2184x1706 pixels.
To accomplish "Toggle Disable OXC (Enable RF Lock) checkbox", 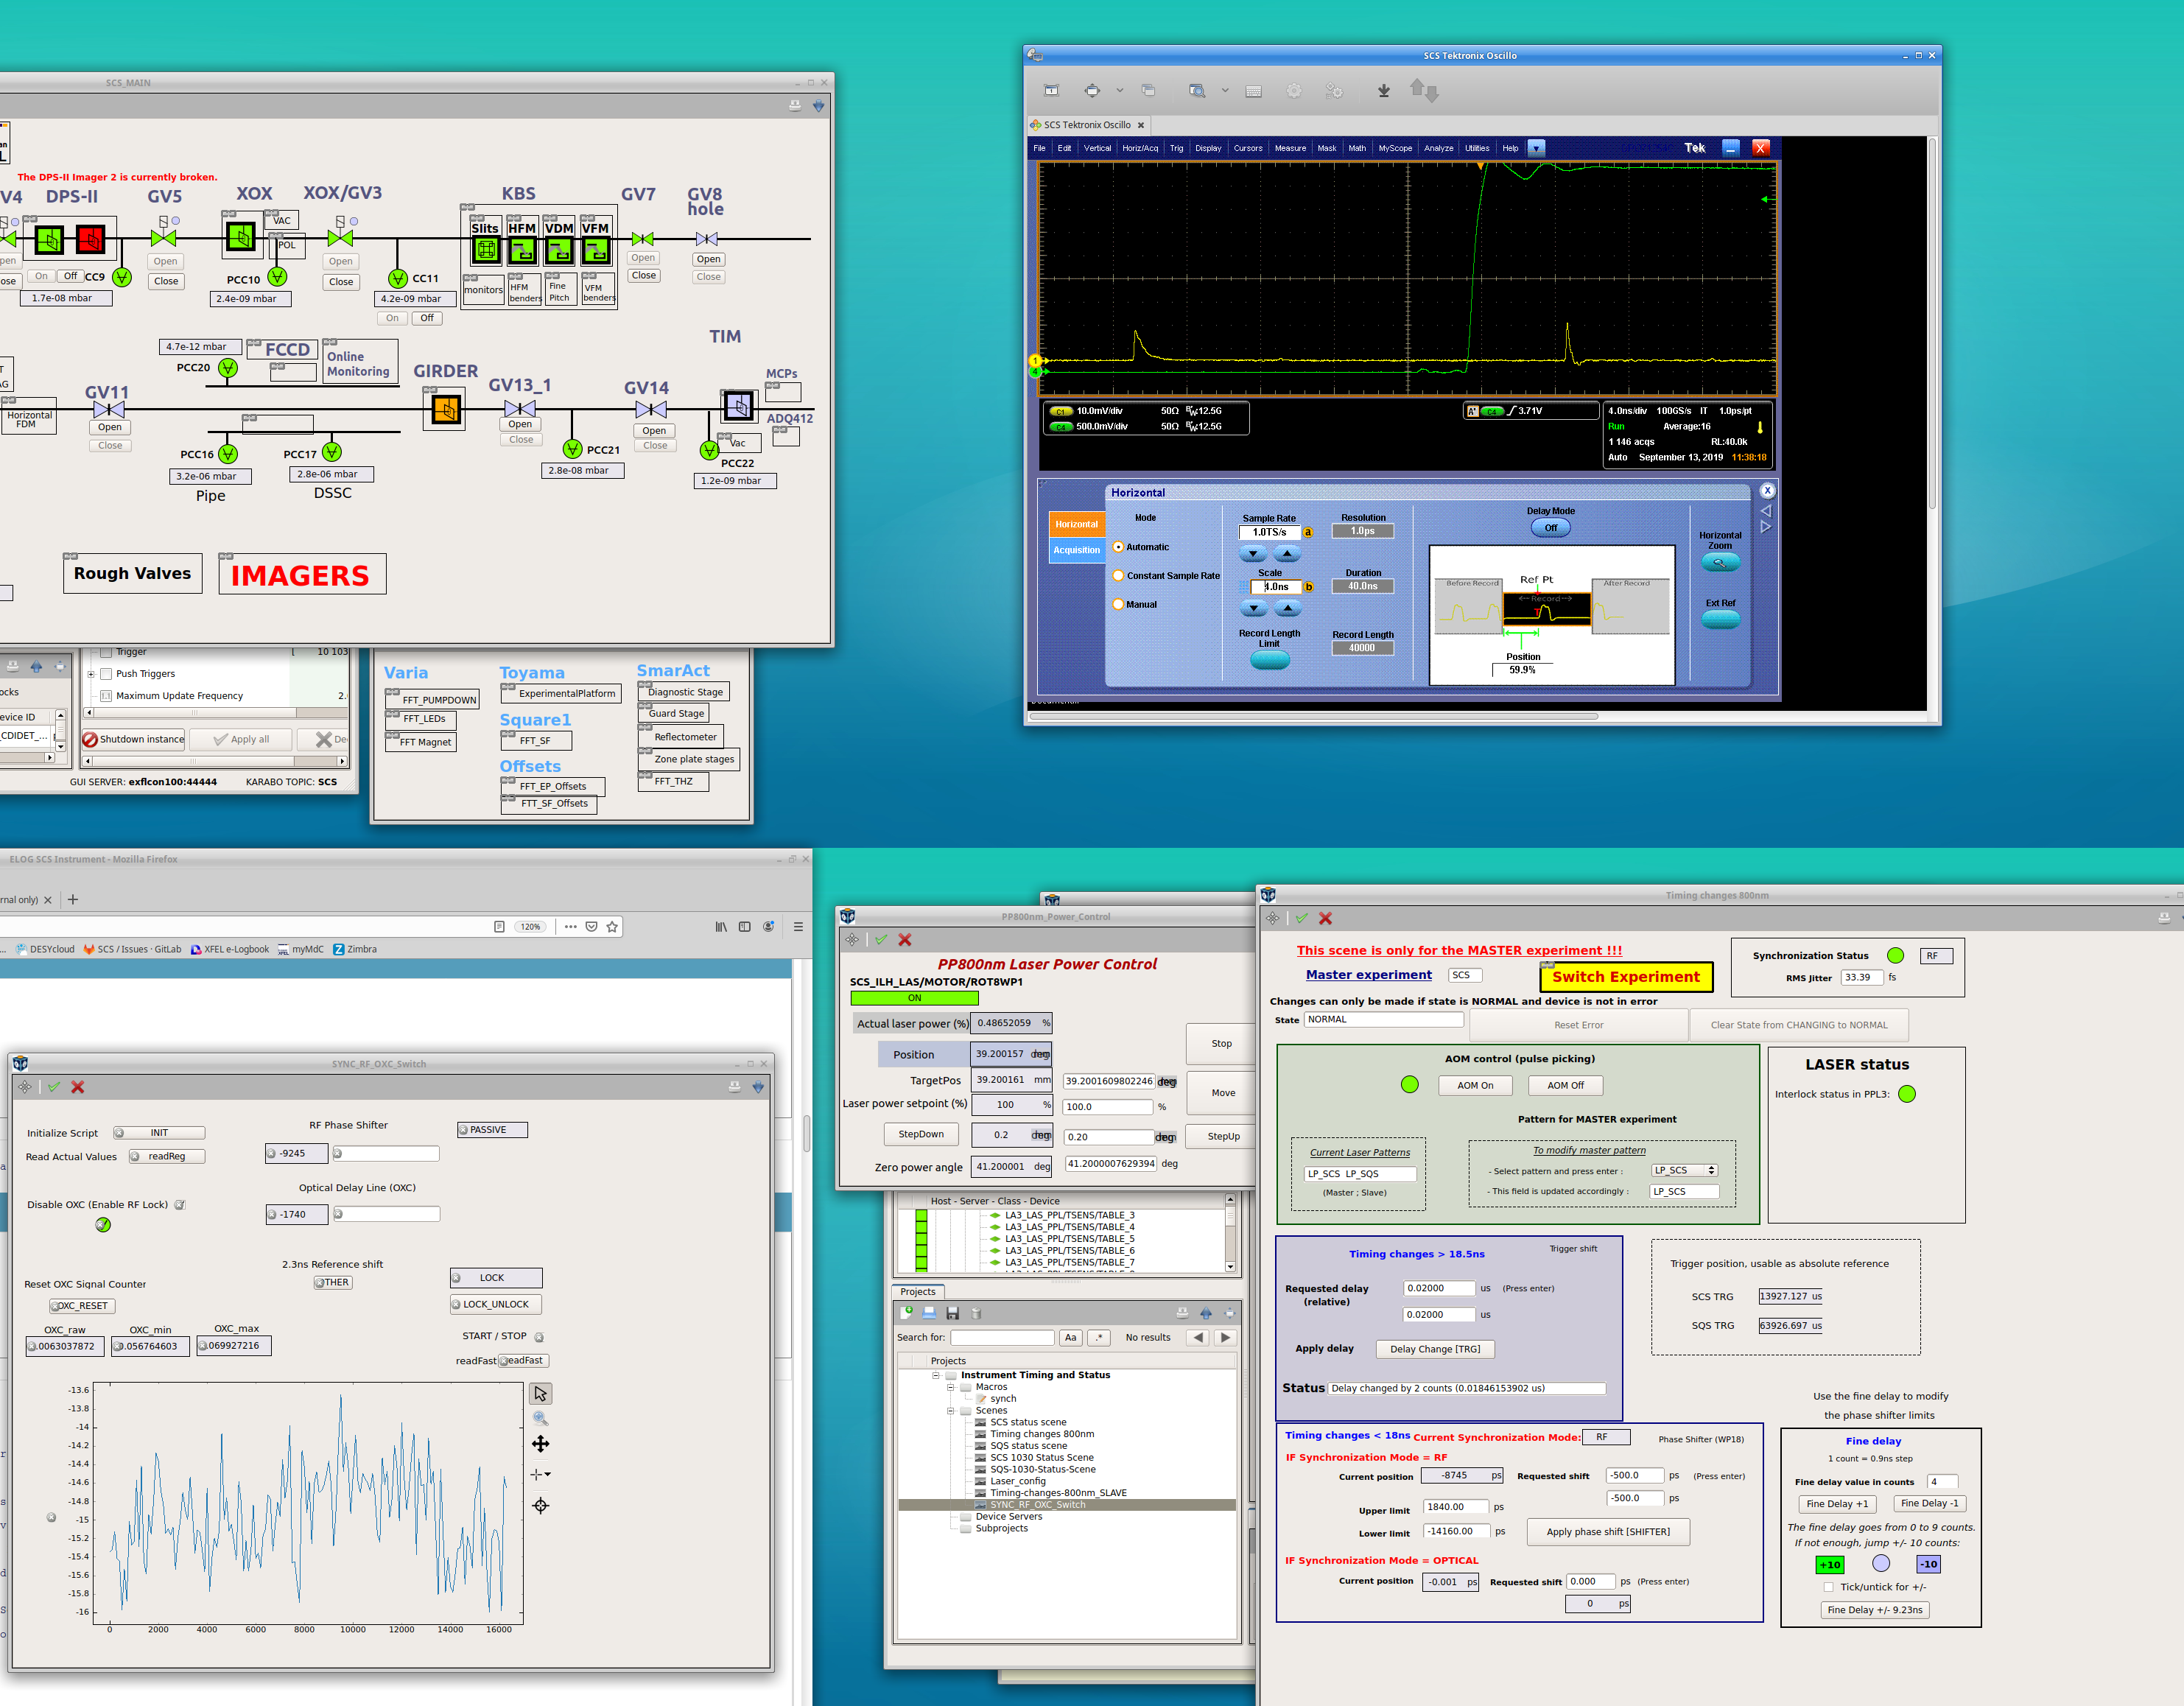I will coord(180,1205).
